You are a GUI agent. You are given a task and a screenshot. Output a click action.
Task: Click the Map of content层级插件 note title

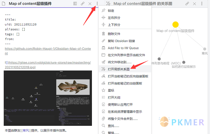[30, 4]
